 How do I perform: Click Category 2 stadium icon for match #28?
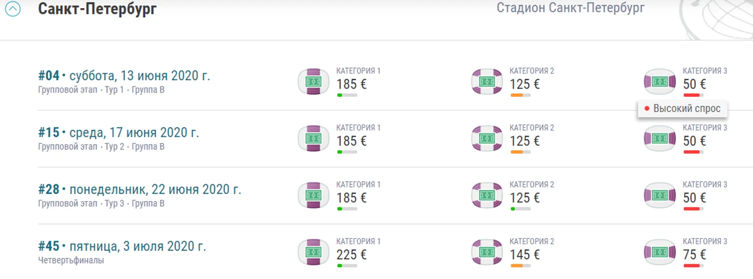tap(487, 195)
